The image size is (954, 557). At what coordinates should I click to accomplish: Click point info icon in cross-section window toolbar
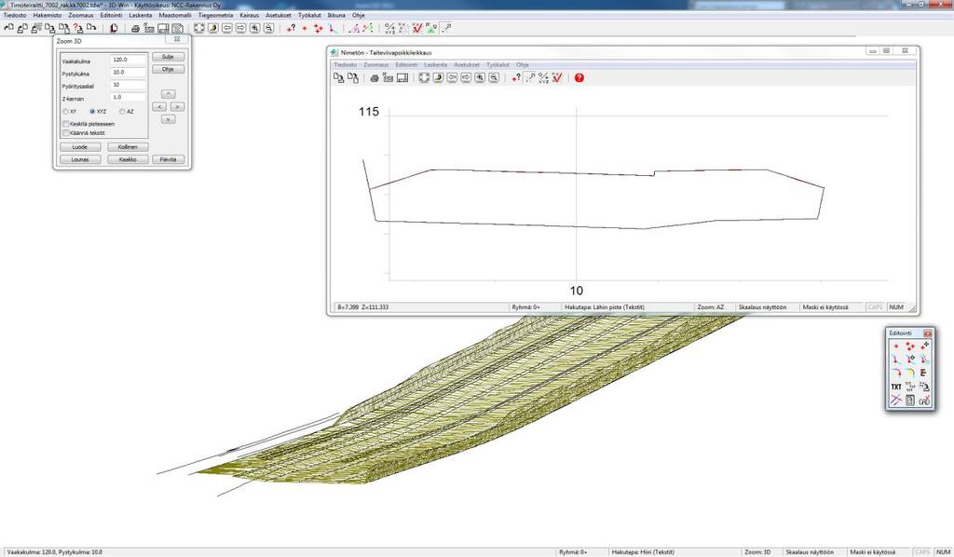(516, 78)
